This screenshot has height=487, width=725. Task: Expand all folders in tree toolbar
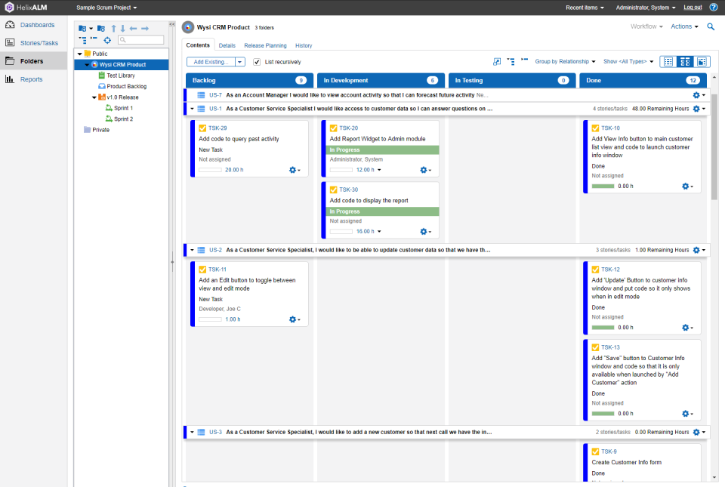[83, 40]
